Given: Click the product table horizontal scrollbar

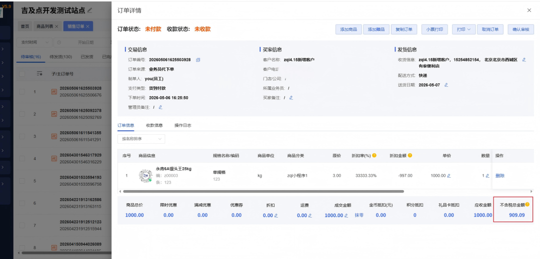Looking at the screenshot, I should click(263, 191).
